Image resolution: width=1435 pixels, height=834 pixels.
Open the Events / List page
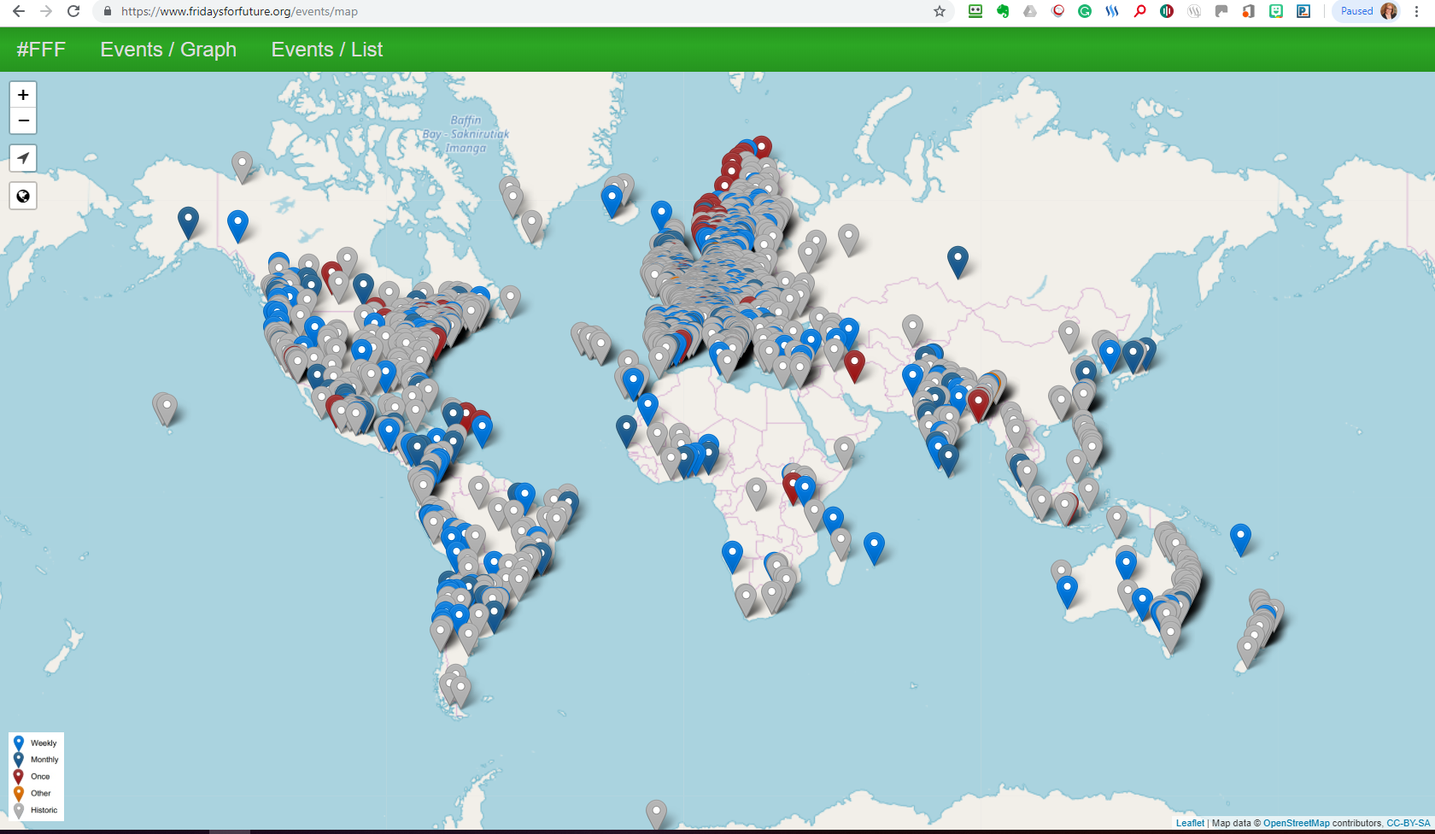pos(327,50)
